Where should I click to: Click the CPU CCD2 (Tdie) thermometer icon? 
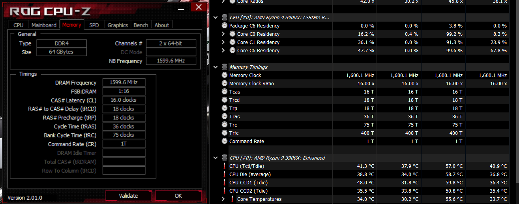(225, 191)
